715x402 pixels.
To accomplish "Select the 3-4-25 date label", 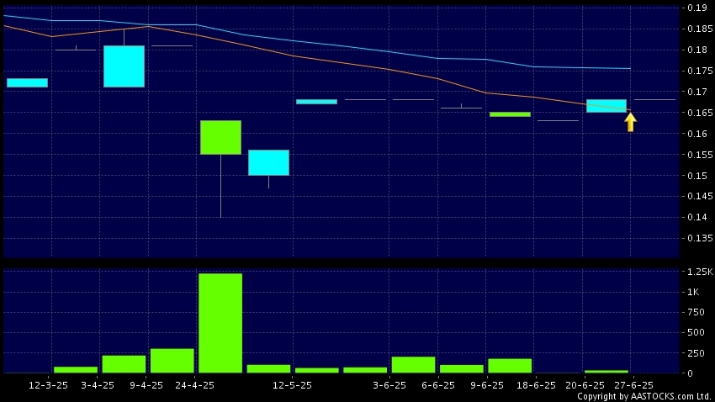I will coord(98,385).
